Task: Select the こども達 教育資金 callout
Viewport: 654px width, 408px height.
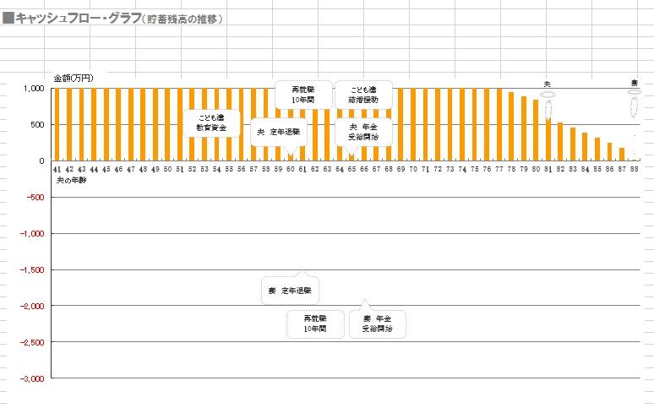Action: tap(211, 123)
